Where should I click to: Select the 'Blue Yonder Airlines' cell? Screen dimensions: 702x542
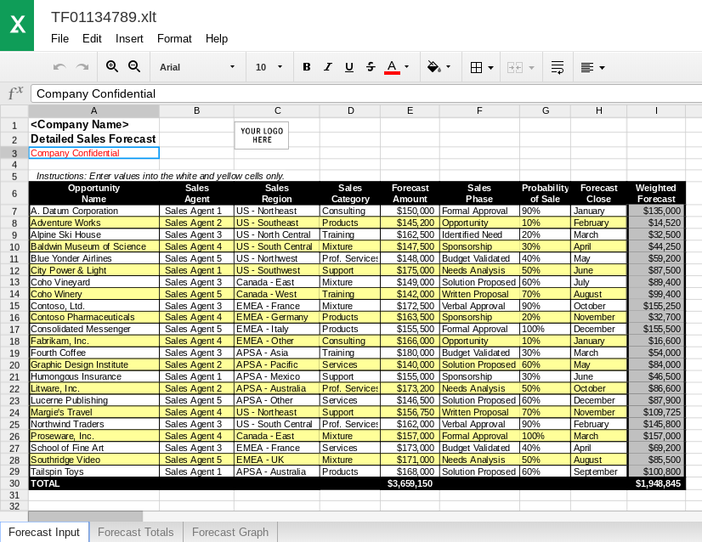pos(94,259)
